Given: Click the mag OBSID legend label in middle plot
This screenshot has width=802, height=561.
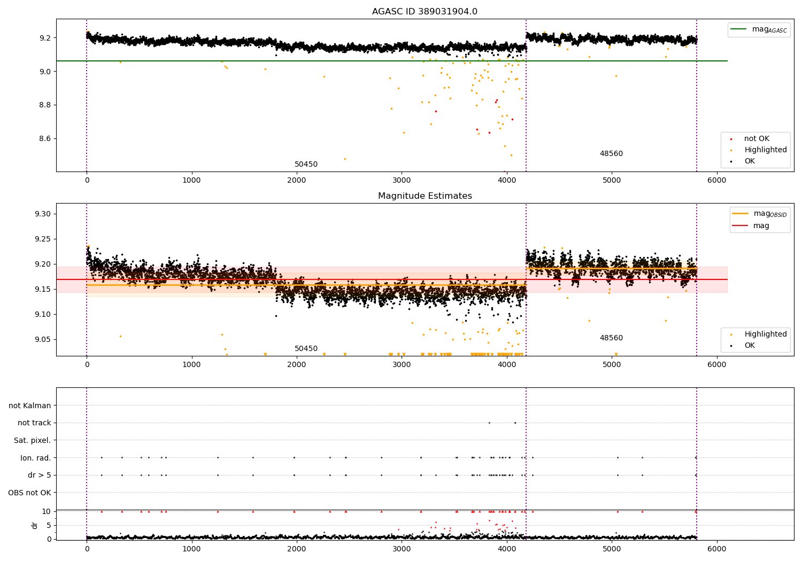Looking at the screenshot, I should click(770, 214).
